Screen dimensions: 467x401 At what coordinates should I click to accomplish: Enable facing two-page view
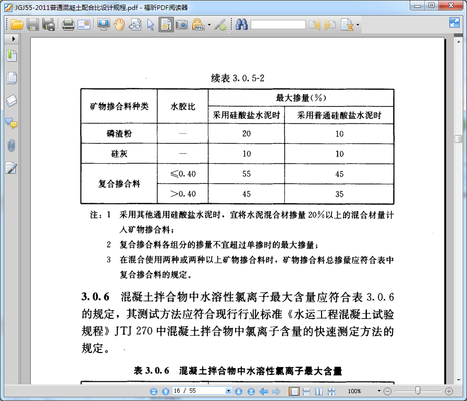(320, 391)
